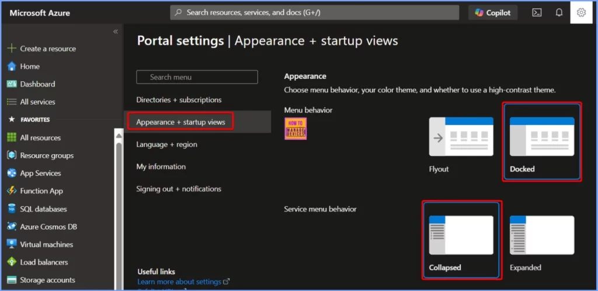Click the Storage accounts icon
The image size is (598, 291).
point(12,280)
